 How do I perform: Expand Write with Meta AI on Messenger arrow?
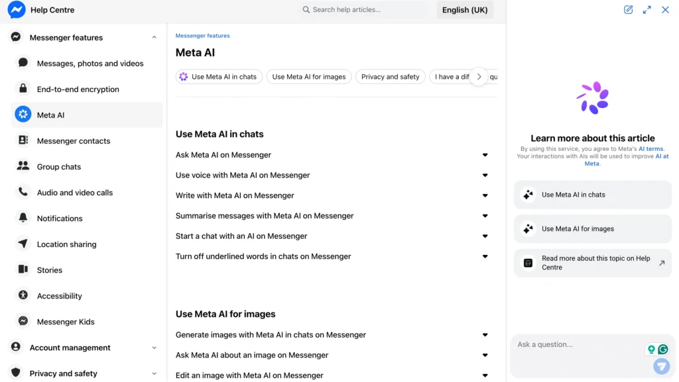[x=485, y=195]
